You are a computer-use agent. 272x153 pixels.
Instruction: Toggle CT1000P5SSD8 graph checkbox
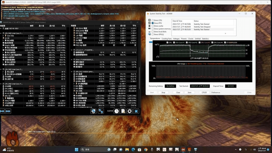(225, 42)
